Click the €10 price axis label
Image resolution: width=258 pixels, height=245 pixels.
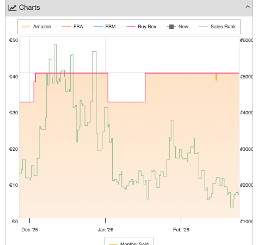[x=14, y=185]
